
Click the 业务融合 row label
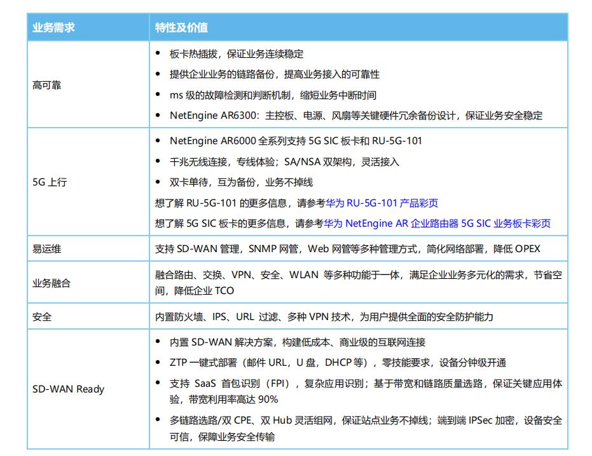tap(52, 283)
